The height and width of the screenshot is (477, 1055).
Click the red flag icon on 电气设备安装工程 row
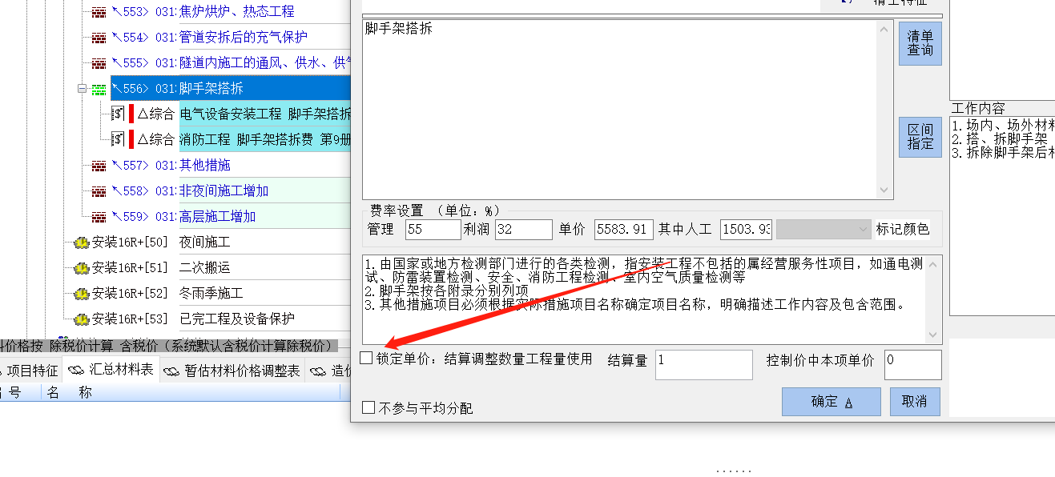(x=130, y=114)
